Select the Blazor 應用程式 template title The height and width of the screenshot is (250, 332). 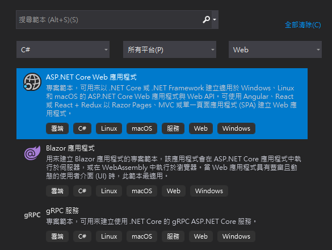point(70,148)
